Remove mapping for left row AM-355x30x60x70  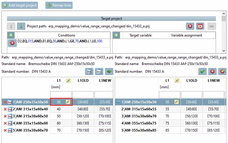[x=5, y=130]
